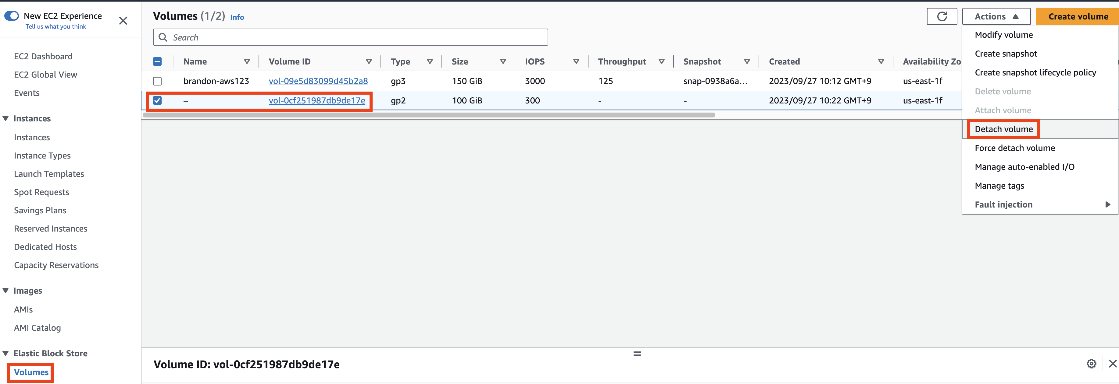Go to EC2 Dashboard
Image resolution: width=1119 pixels, height=384 pixels.
(43, 56)
